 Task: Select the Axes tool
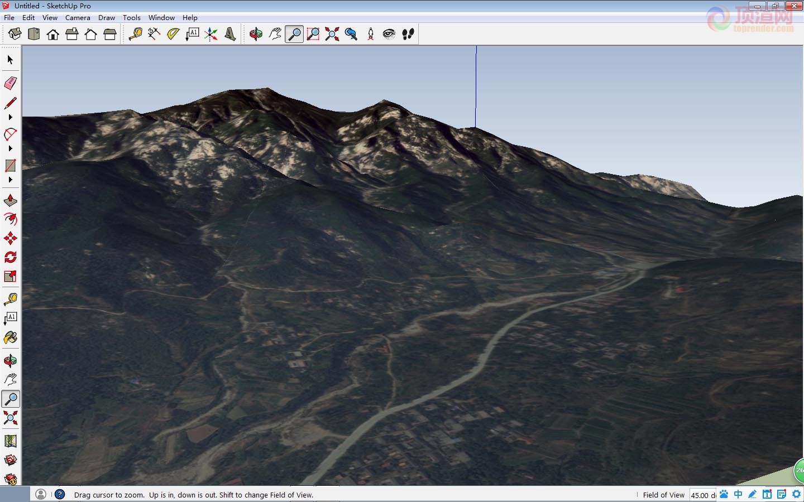[211, 34]
